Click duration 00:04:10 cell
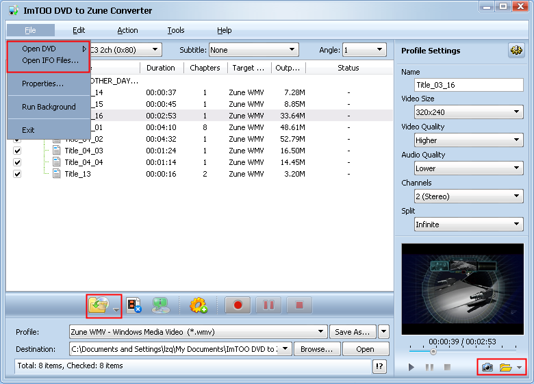Screen dimensions: 534x384 point(161,127)
